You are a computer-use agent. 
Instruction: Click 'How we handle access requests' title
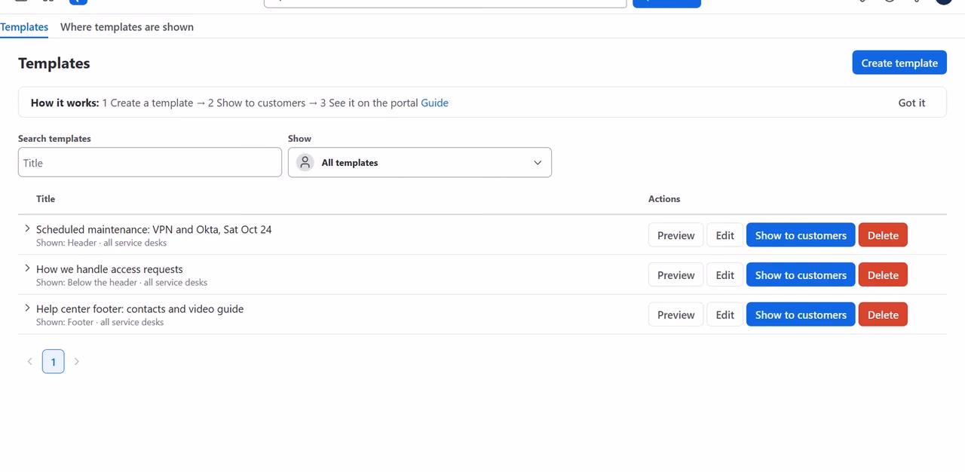[109, 269]
